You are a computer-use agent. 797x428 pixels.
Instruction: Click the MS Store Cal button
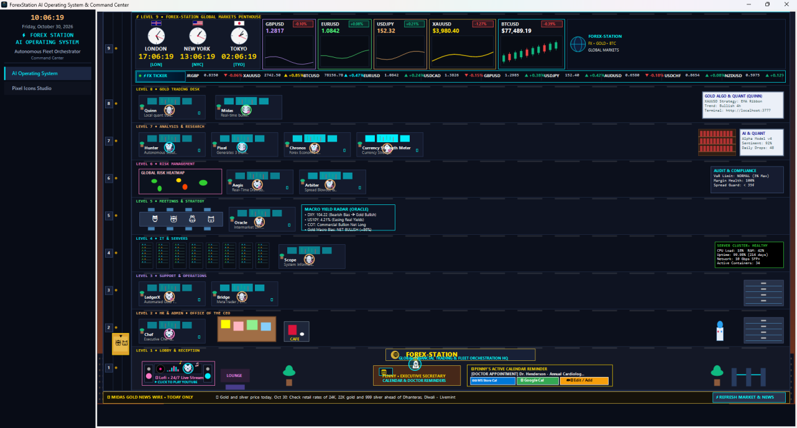[492, 381]
